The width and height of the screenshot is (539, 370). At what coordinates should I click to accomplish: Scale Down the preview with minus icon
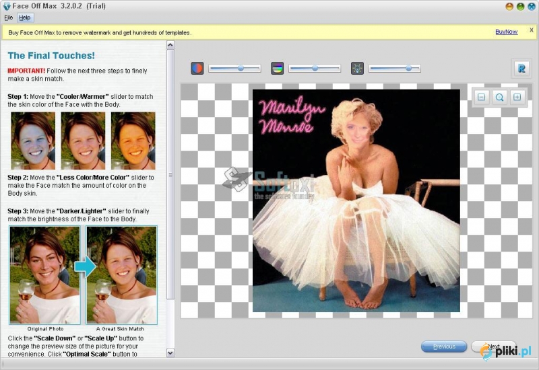pyautogui.click(x=481, y=97)
